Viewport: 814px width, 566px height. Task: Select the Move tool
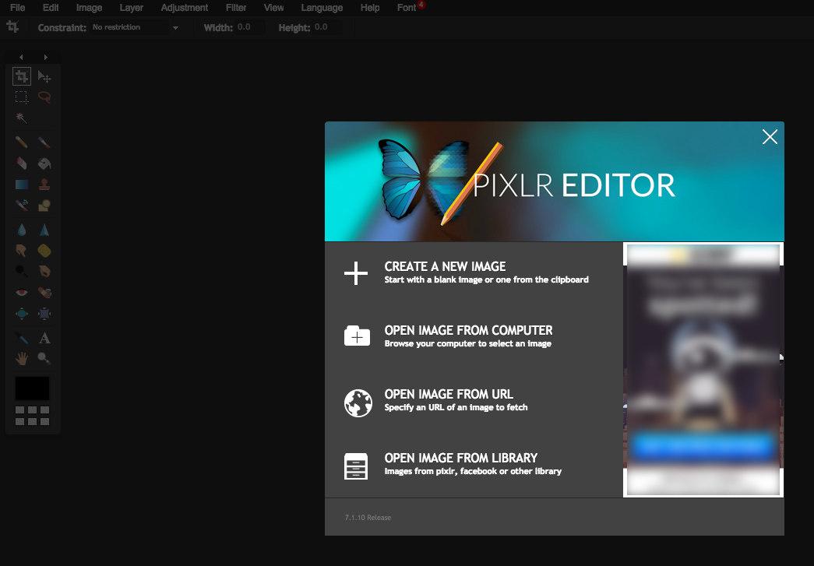(x=44, y=77)
